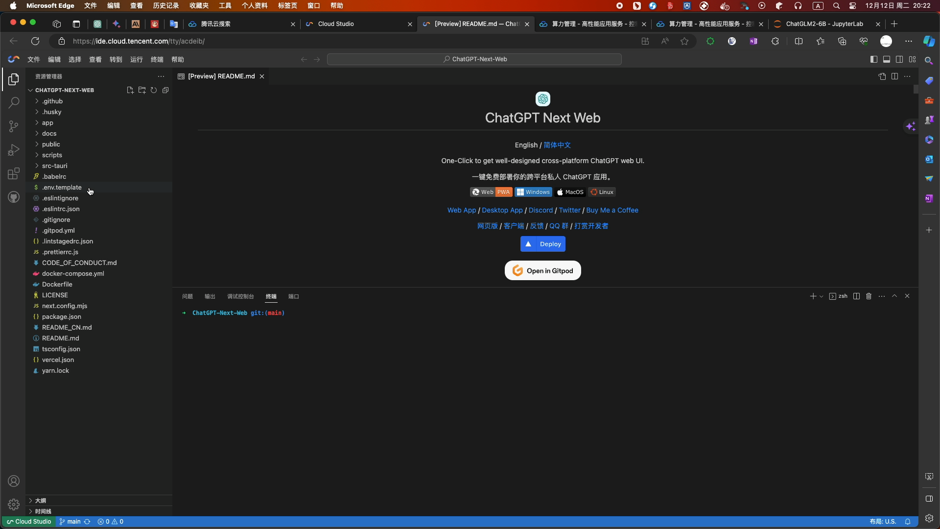940x529 pixels.
Task: Click the Deploy button in README
Action: coord(542,244)
